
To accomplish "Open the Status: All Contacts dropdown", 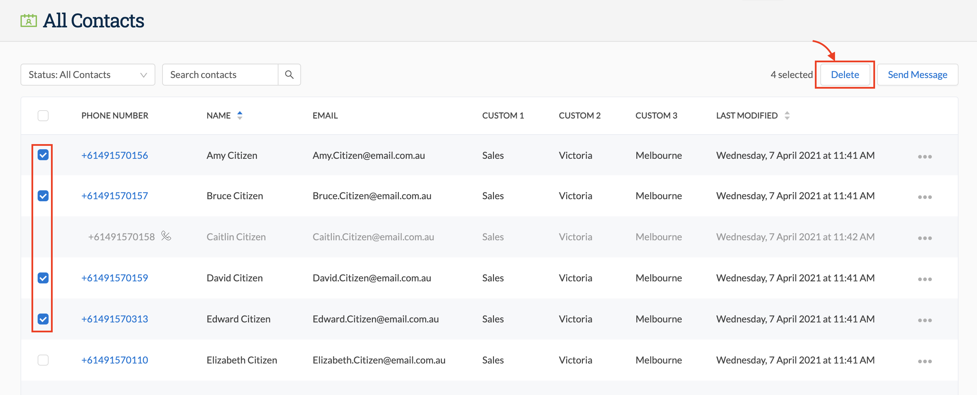I will [88, 74].
